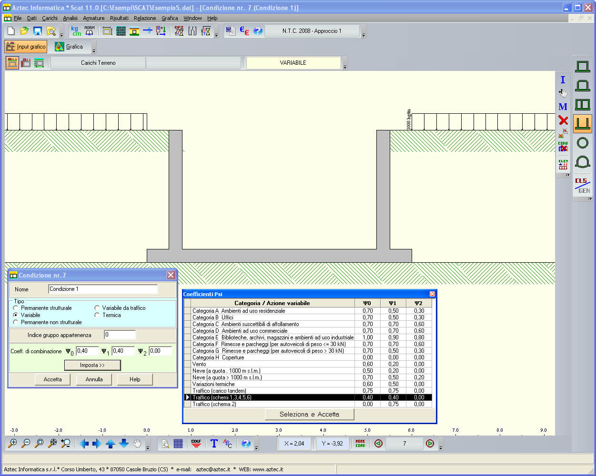Screen dimensions: 596x476
Task: Open the Risultati menu
Action: [119, 18]
